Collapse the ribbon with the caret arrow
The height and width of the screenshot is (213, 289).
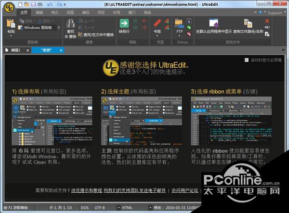[255, 13]
